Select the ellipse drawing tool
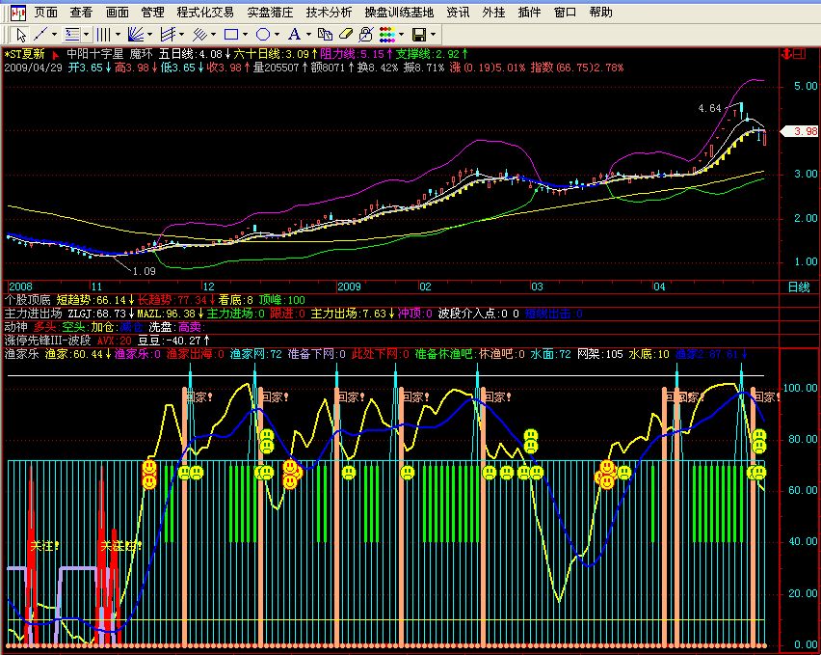 [263, 34]
